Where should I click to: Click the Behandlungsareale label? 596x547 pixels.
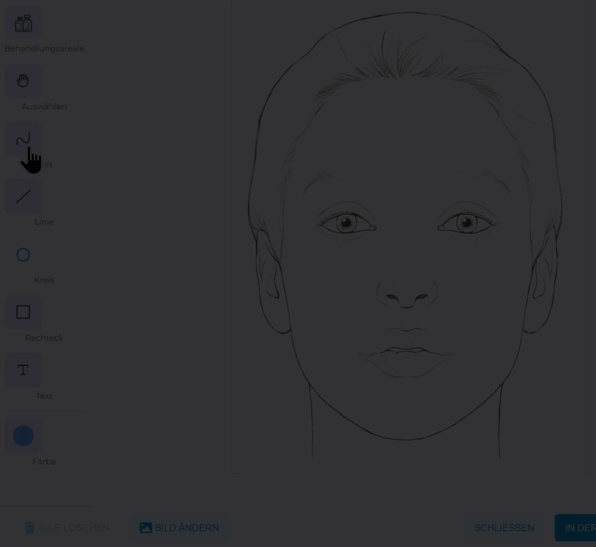tap(44, 48)
